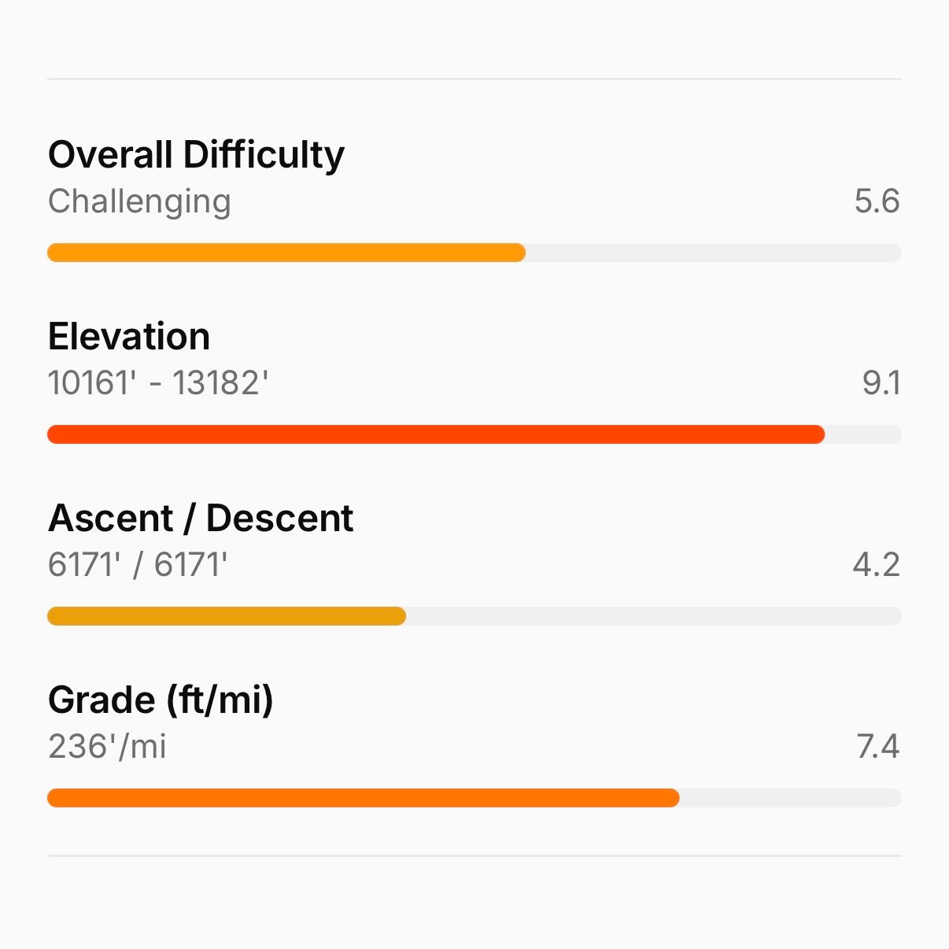
Task: Click the Ascent / Descent heading
Action: tap(201, 519)
